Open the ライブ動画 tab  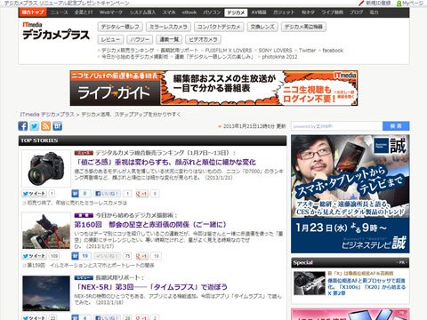(332, 12)
